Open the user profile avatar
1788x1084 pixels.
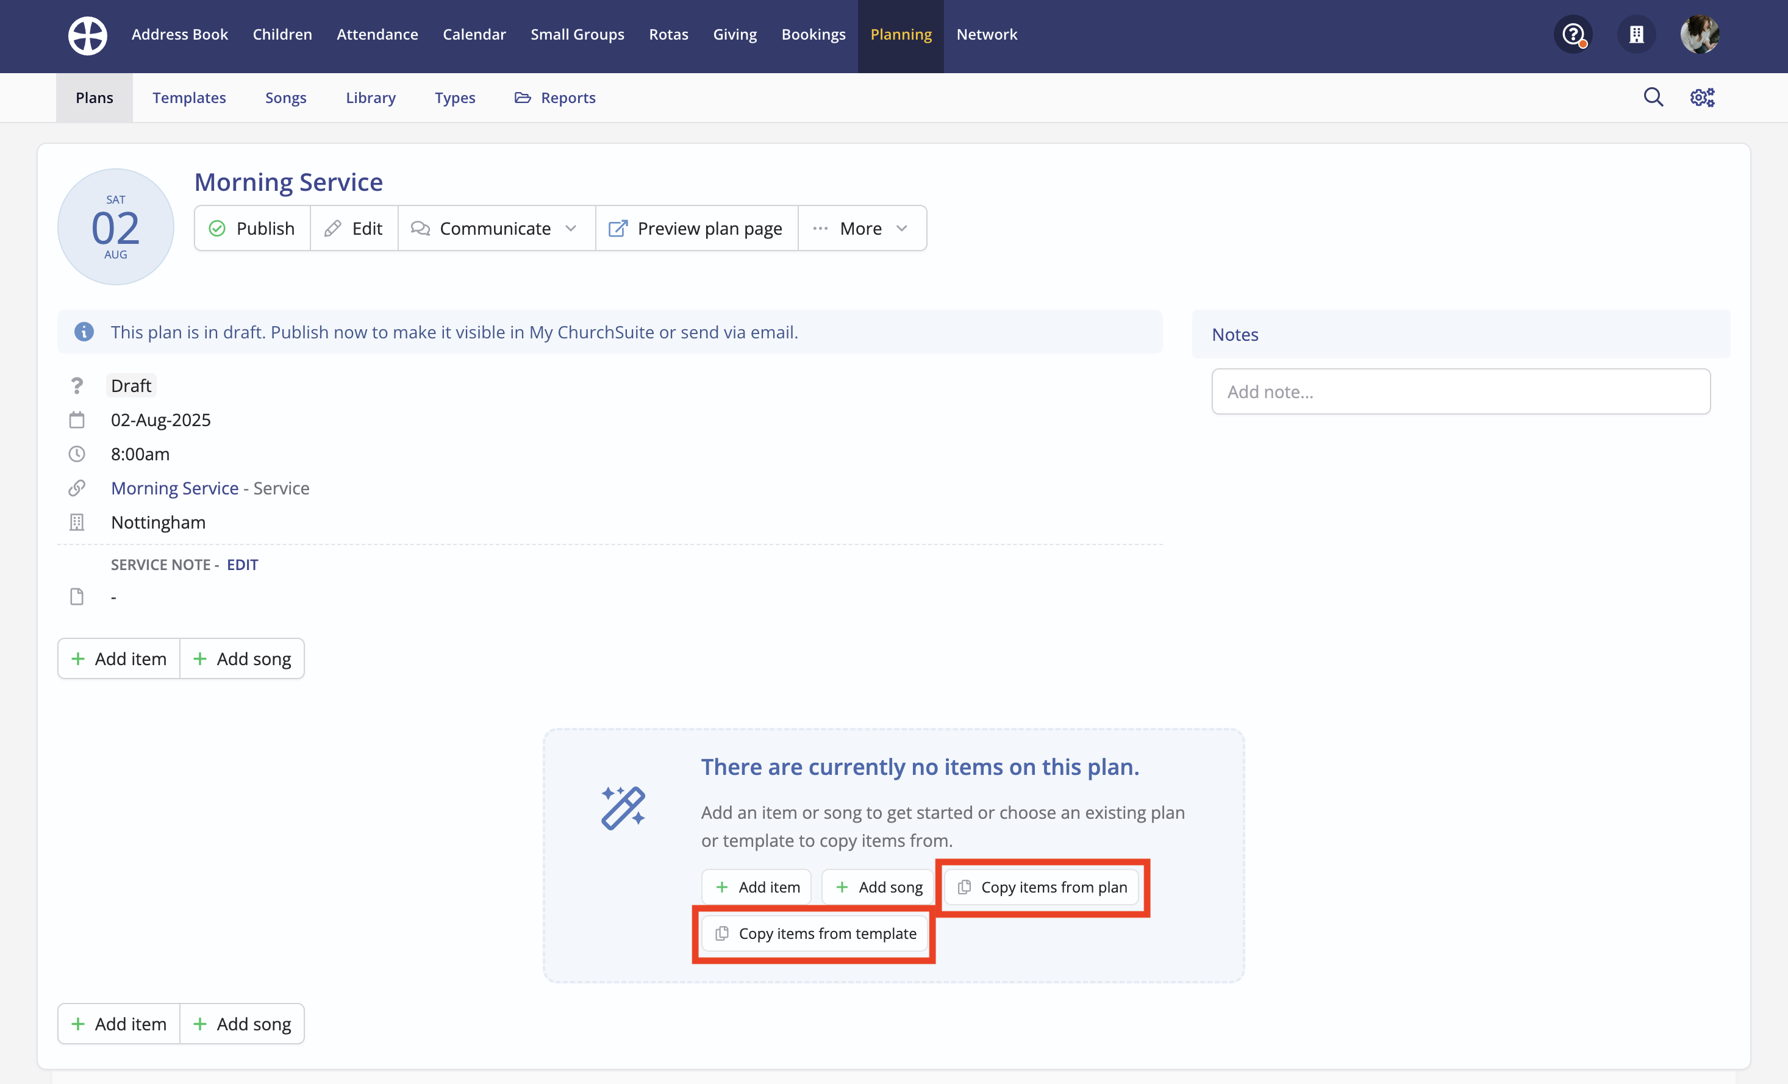coord(1700,34)
